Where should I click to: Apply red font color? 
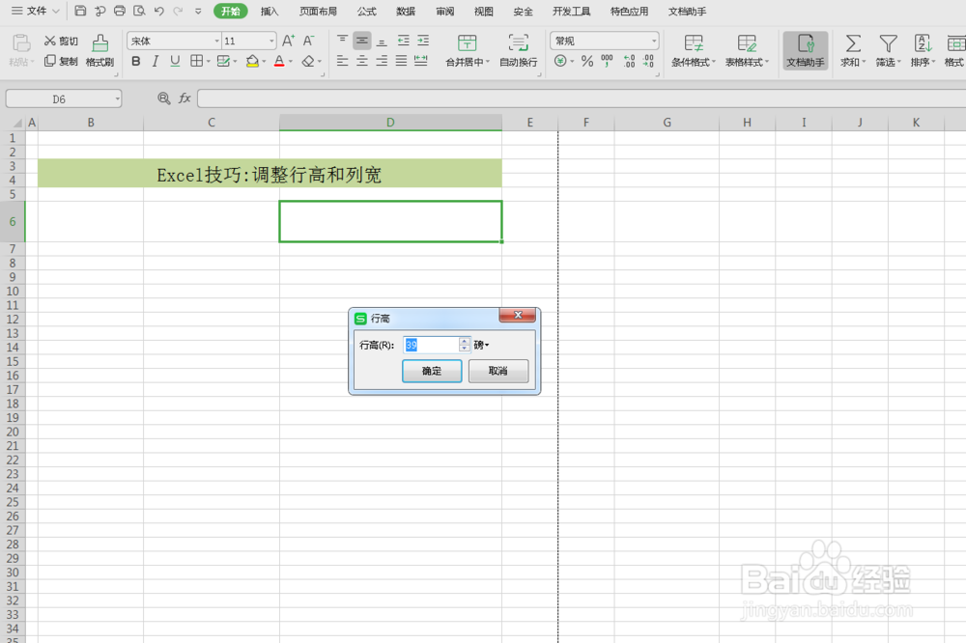pyautogui.click(x=279, y=61)
